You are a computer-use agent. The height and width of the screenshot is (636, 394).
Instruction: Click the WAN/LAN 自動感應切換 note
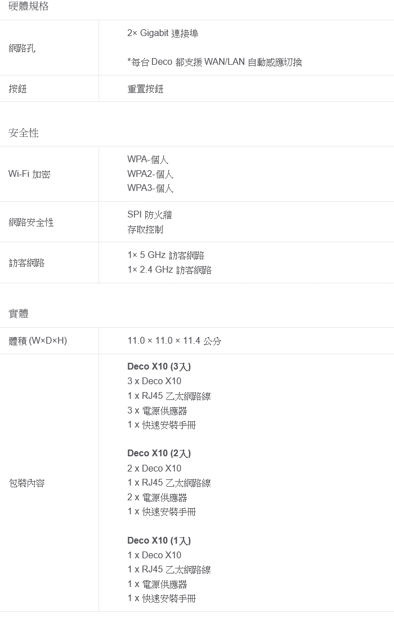(214, 62)
